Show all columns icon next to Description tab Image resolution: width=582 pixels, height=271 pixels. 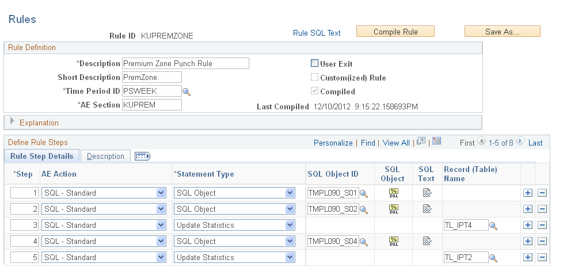142,157
